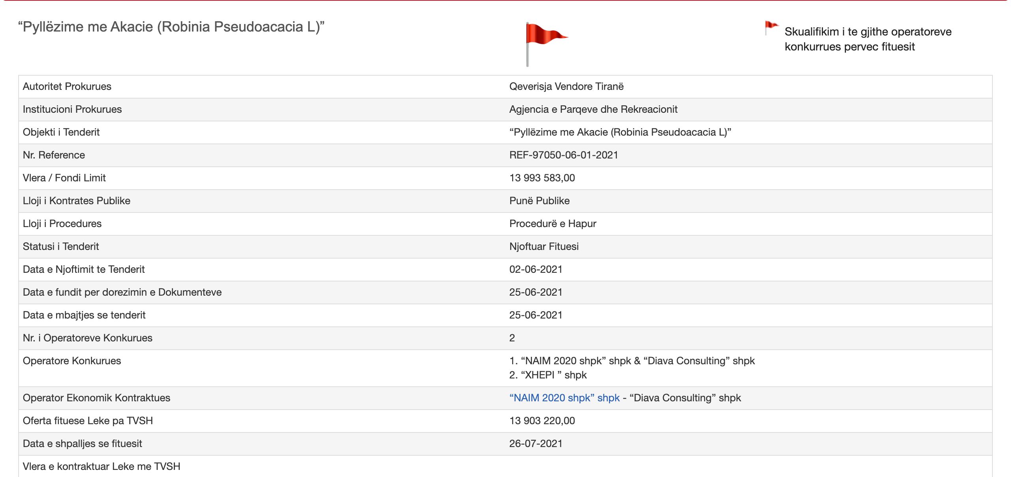This screenshot has height=477, width=1011.
Task: Click the Qeverisja Vendore Tiranë cell
Action: click(566, 86)
